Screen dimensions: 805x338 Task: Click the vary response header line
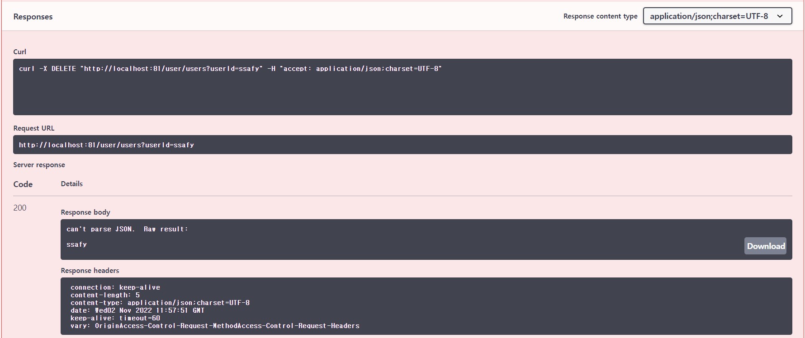click(x=215, y=326)
